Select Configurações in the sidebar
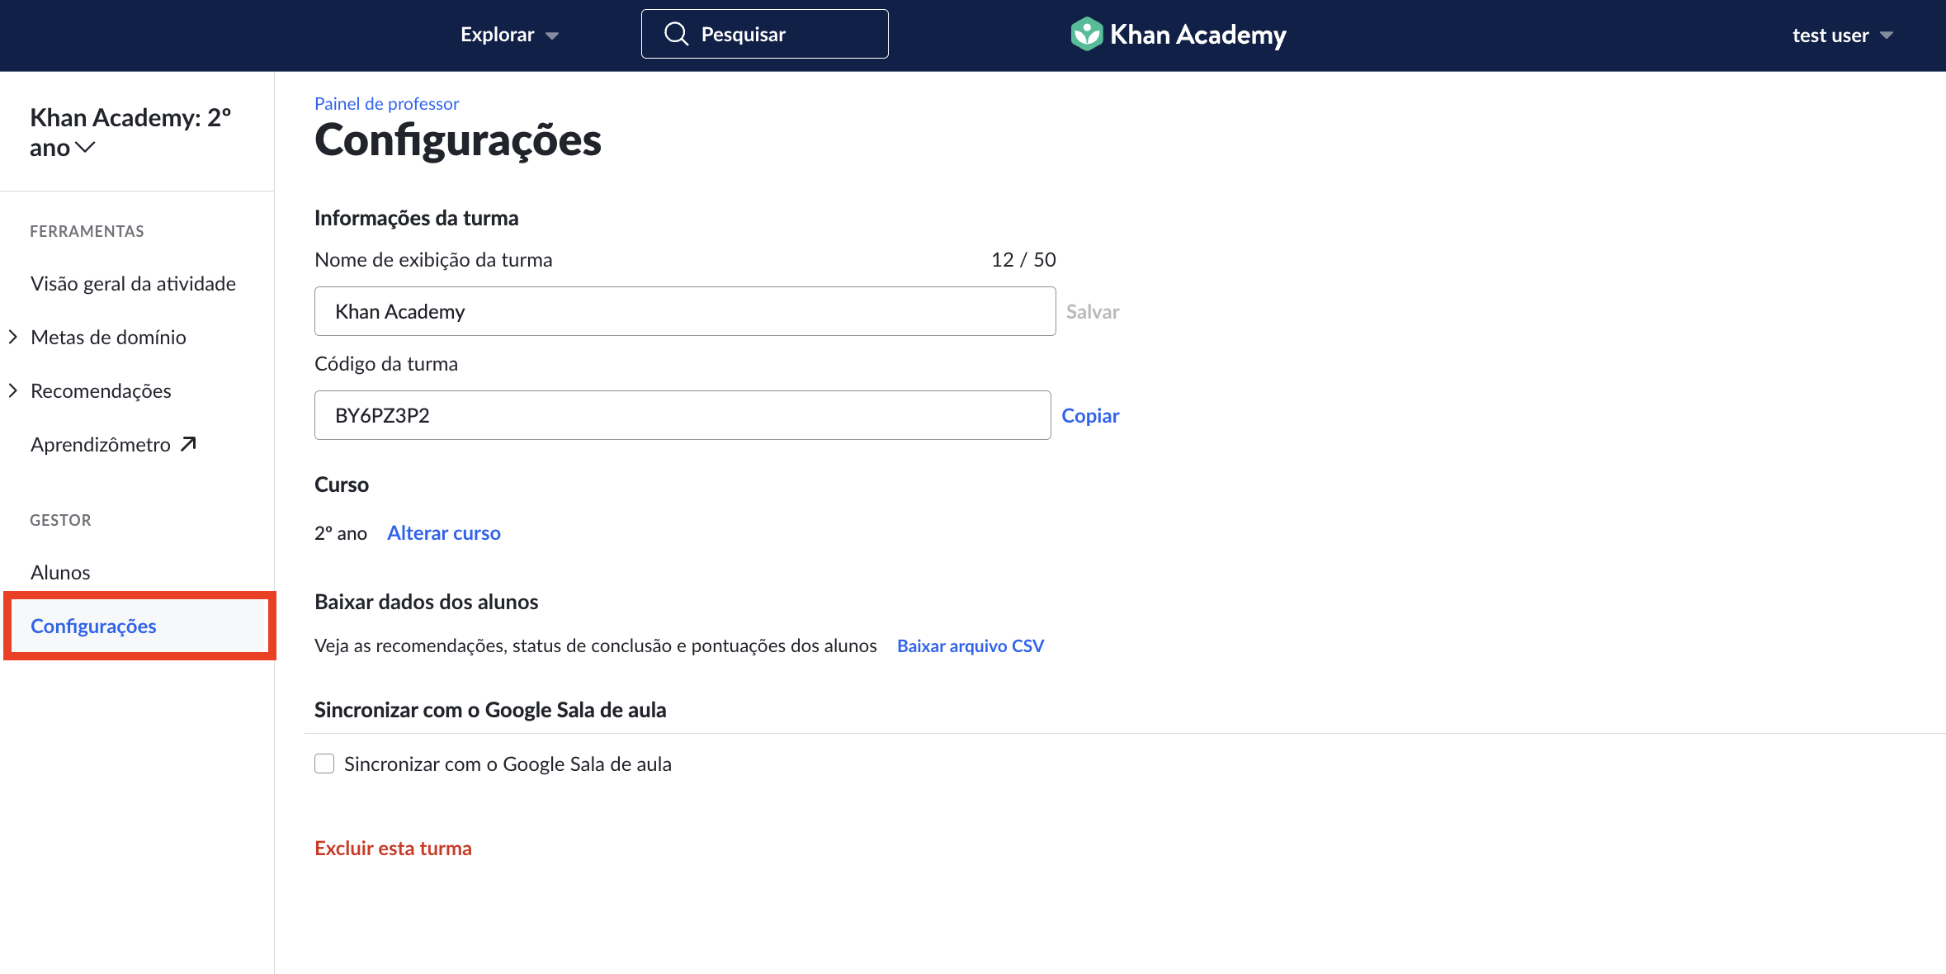This screenshot has height=974, width=1946. click(139, 626)
